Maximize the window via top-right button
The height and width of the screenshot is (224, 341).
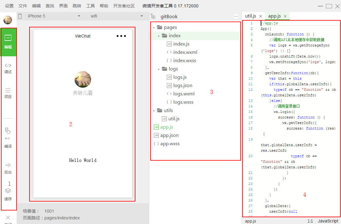(329, 6)
